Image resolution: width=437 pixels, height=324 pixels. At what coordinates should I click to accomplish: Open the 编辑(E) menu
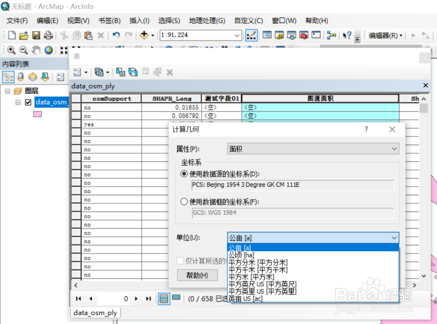(x=47, y=21)
